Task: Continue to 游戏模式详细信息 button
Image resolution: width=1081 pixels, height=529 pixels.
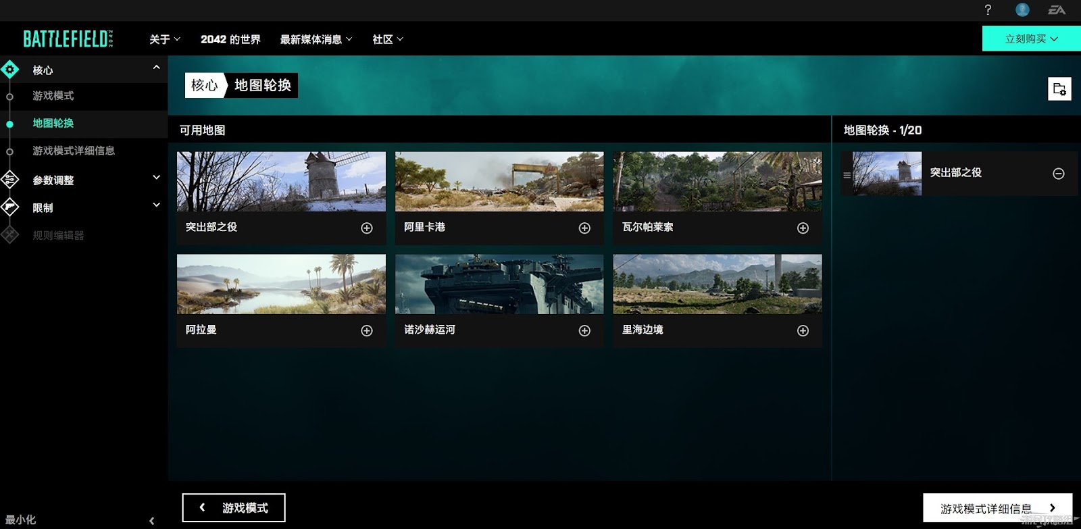Action: point(997,508)
